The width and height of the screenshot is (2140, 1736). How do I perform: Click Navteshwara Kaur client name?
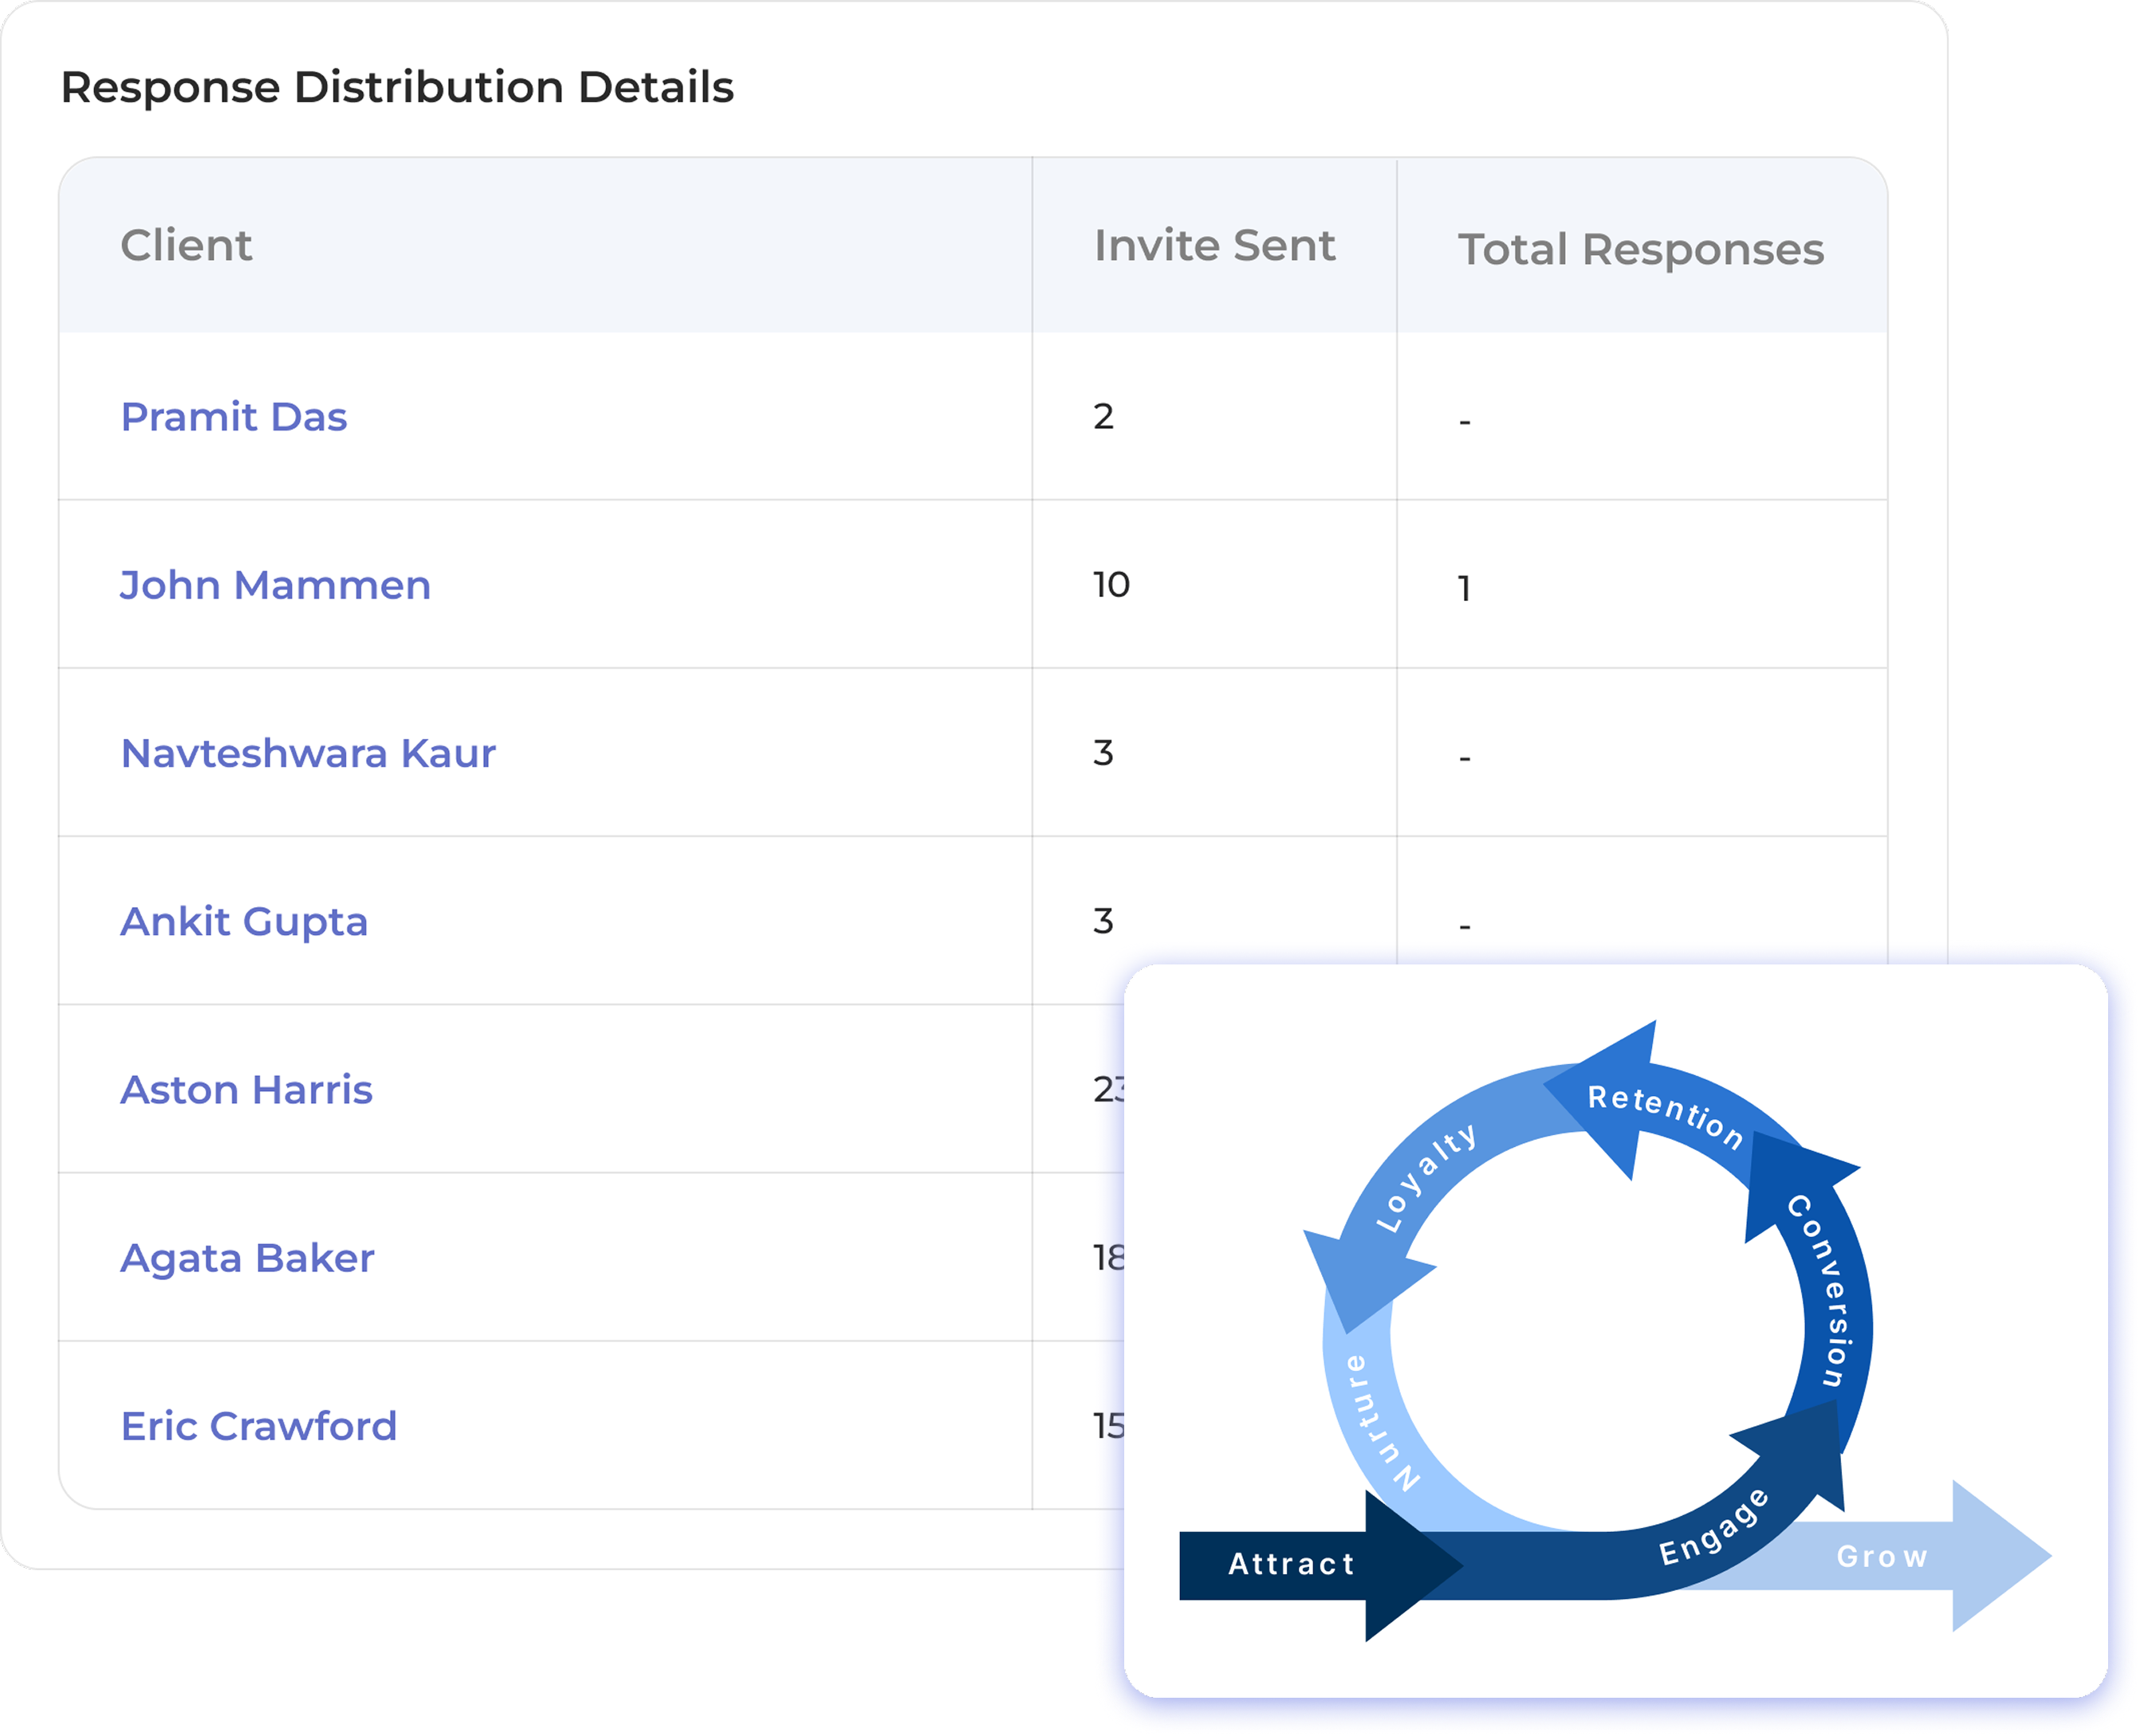(308, 753)
